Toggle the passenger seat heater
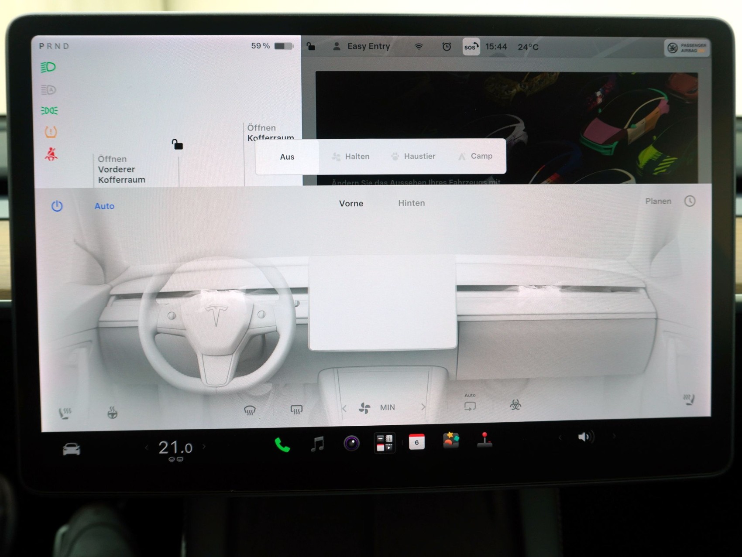 click(690, 399)
